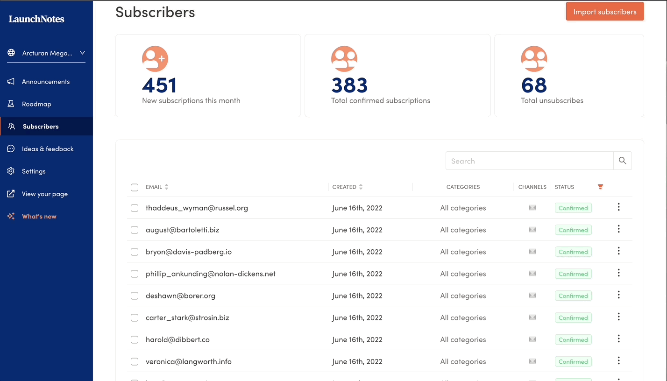Check the box for bryon@davis-padberg.io
This screenshot has width=667, height=381.
pos(135,252)
